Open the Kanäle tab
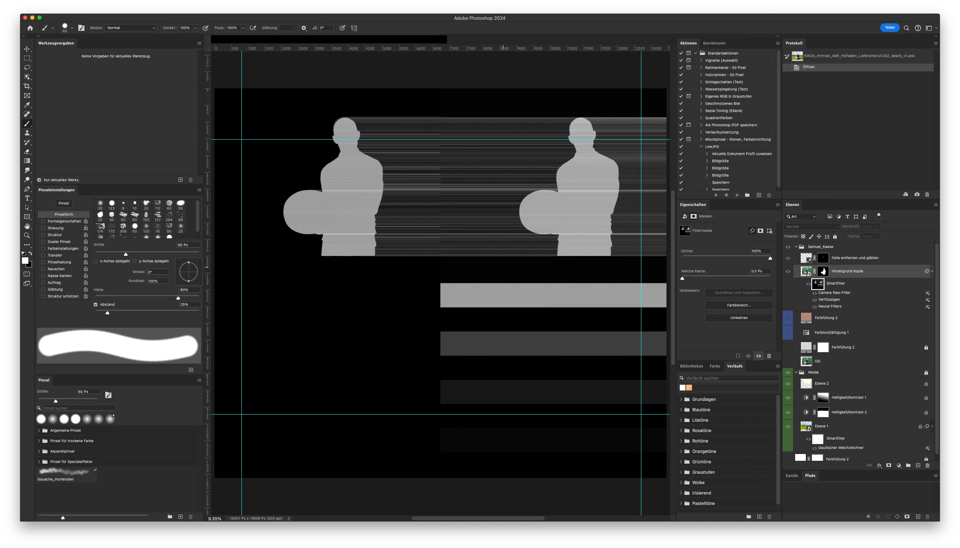This screenshot has height=548, width=960. click(x=791, y=476)
